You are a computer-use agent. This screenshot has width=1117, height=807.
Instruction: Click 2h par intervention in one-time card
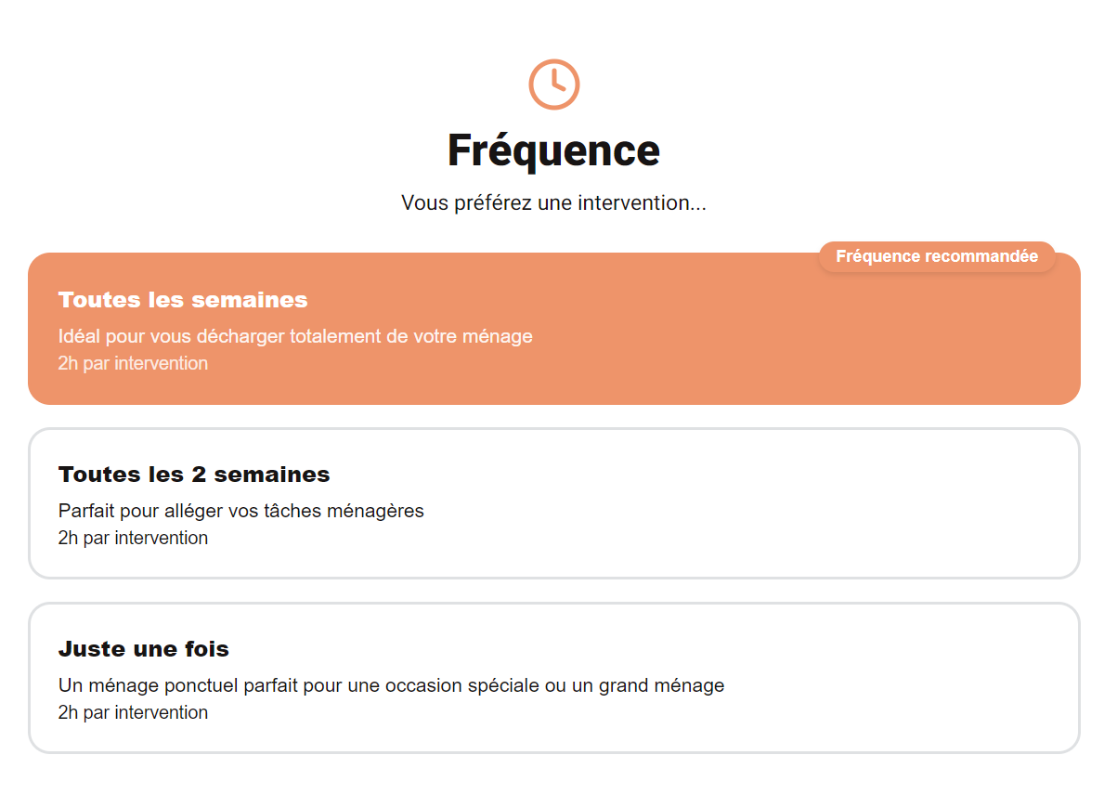click(x=133, y=712)
